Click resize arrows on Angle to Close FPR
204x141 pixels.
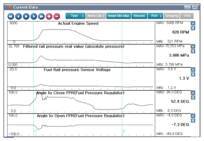pyautogui.click(x=193, y=97)
